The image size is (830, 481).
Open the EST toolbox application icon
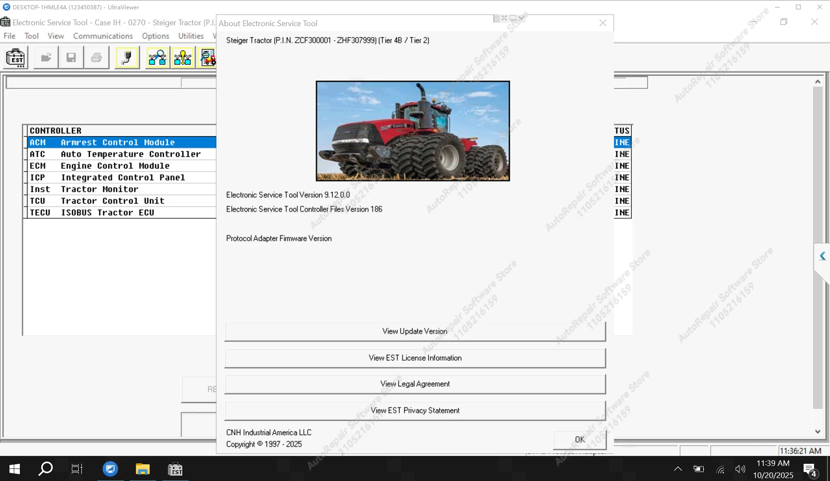15,57
